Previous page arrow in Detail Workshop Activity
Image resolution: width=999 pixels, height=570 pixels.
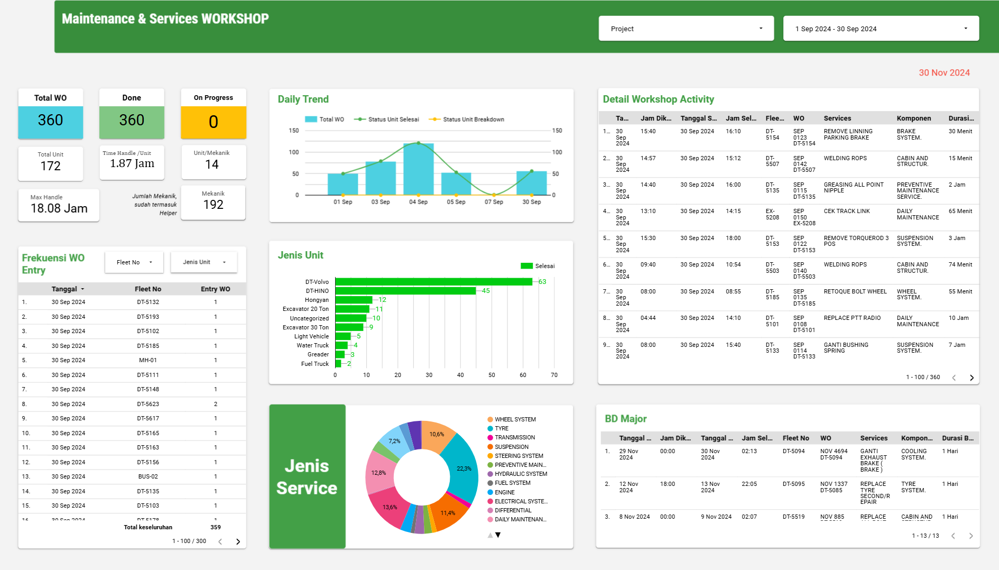pos(954,378)
